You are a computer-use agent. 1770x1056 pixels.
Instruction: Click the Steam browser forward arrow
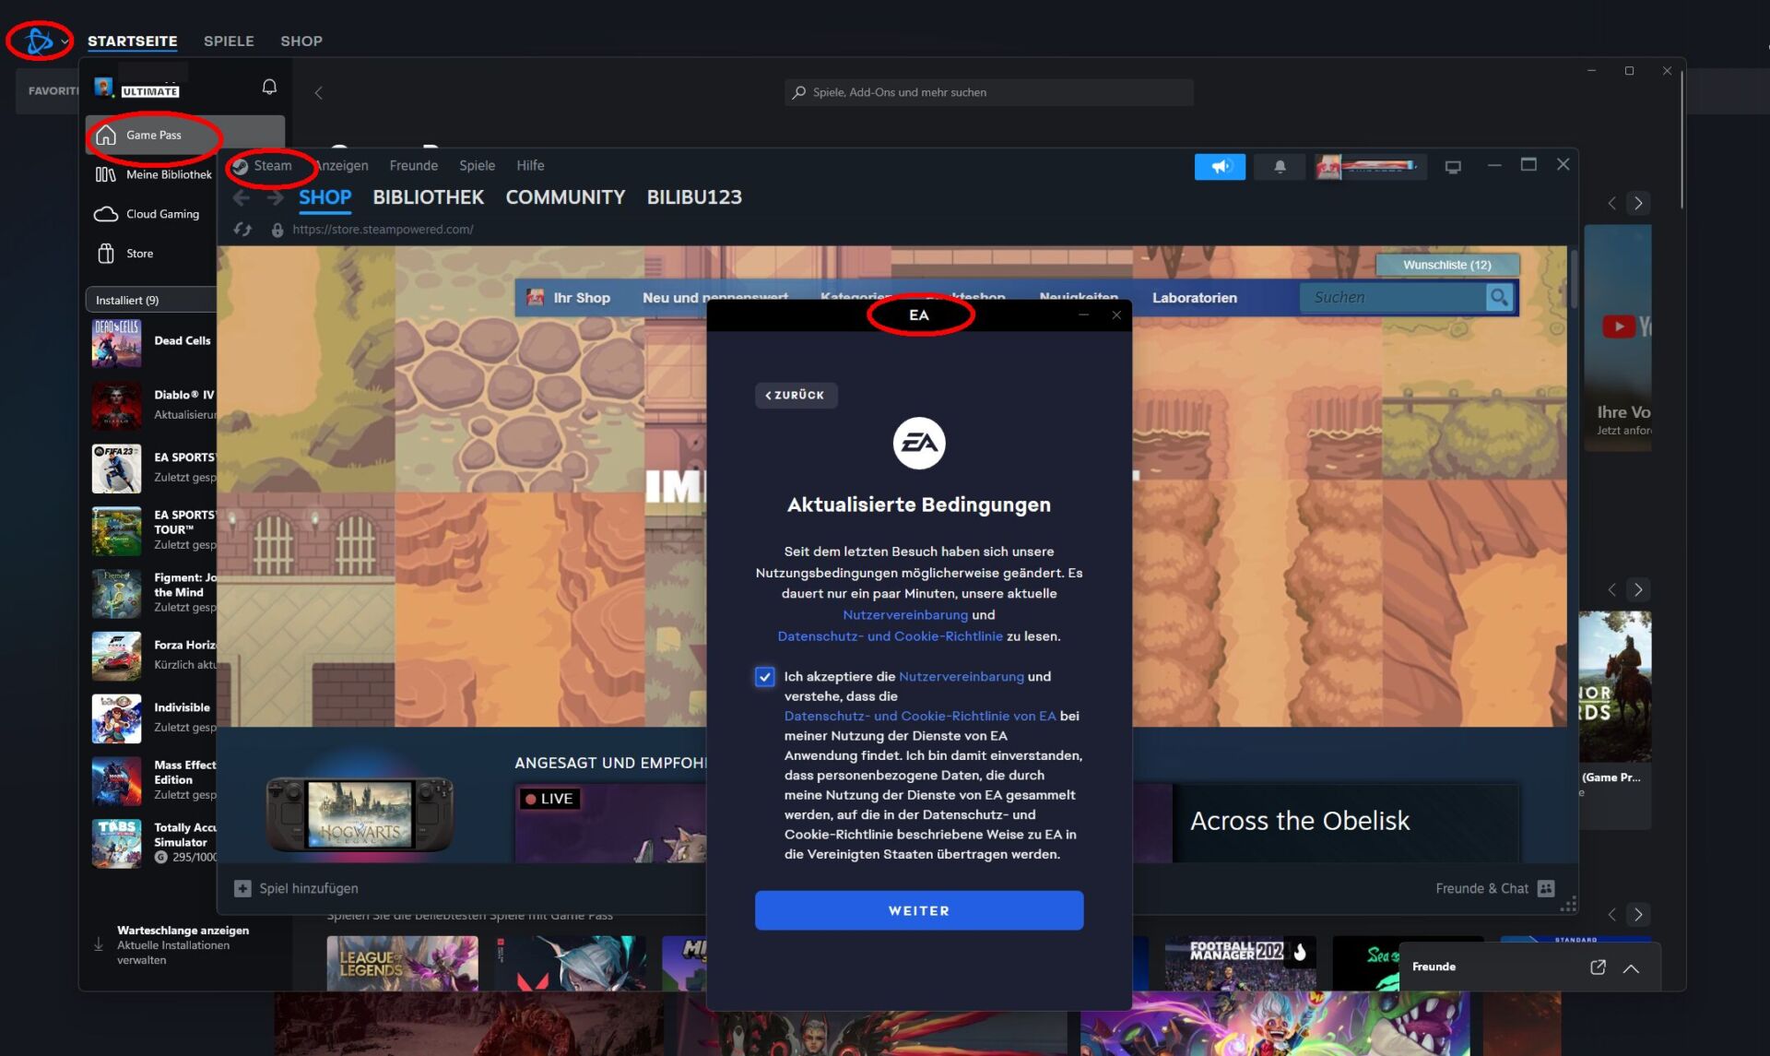pos(275,197)
